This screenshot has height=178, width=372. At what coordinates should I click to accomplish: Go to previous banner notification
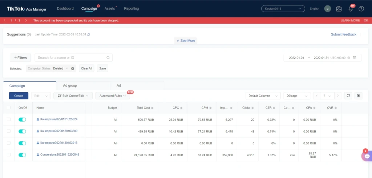[x=5, y=21]
